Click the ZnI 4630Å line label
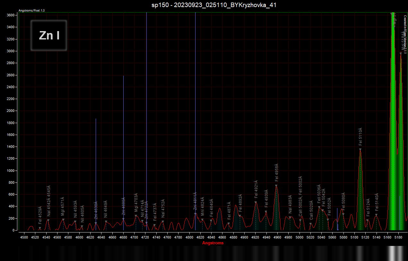Viewport: 408px width, 261px height. pyautogui.click(x=96, y=210)
